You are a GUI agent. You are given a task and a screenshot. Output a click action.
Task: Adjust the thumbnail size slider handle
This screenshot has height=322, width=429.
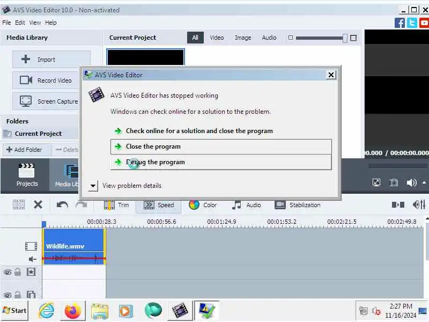point(345,38)
